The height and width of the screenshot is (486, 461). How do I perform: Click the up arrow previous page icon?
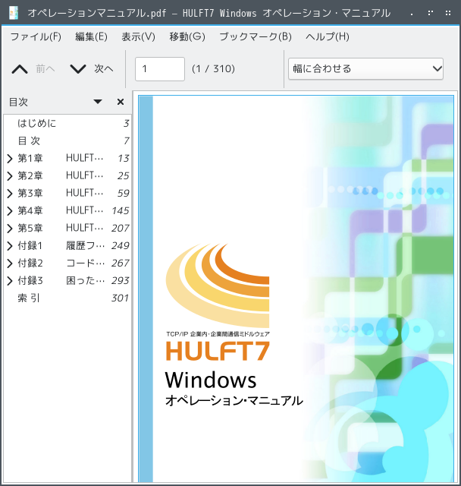pos(20,69)
